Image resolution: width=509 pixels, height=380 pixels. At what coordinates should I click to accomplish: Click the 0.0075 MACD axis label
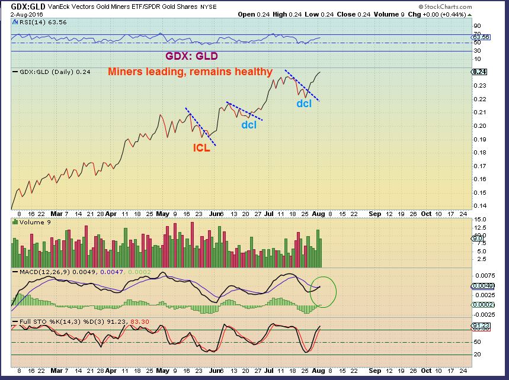click(485, 276)
